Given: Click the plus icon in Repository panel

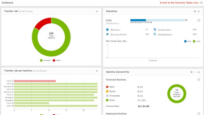Looking at the screenshot, I should [195, 11].
